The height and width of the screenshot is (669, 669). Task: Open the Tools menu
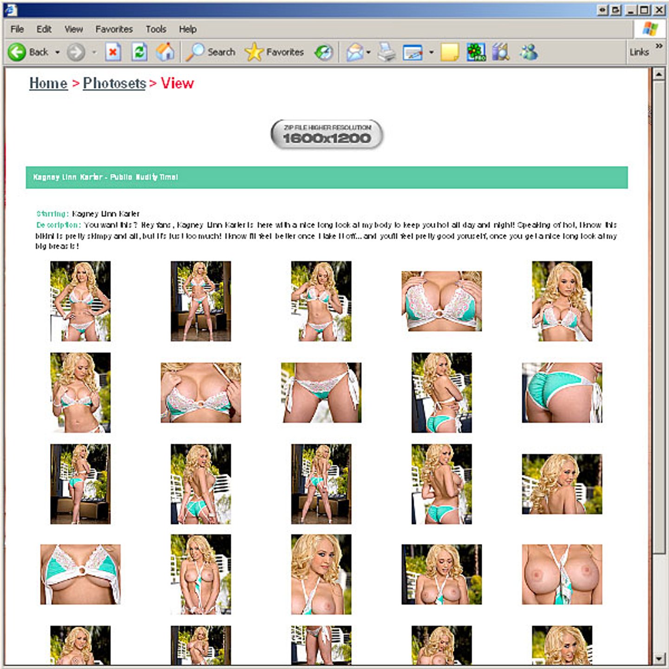[x=156, y=29]
